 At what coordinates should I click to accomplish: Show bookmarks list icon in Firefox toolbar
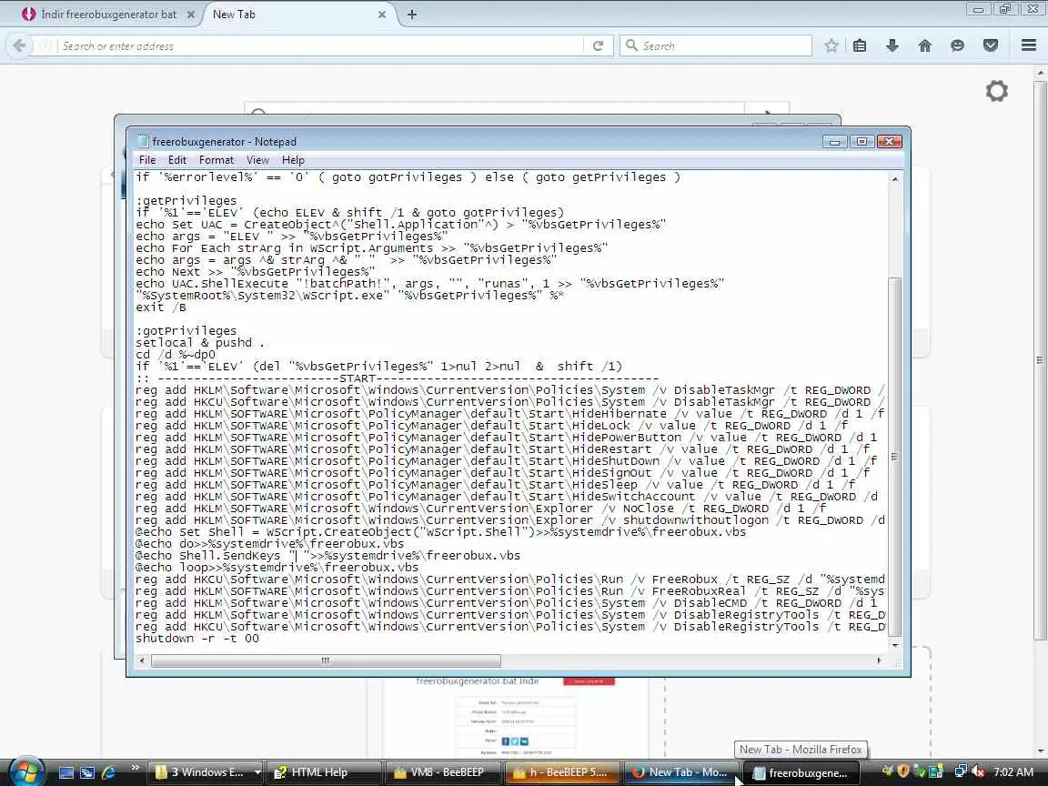(860, 46)
